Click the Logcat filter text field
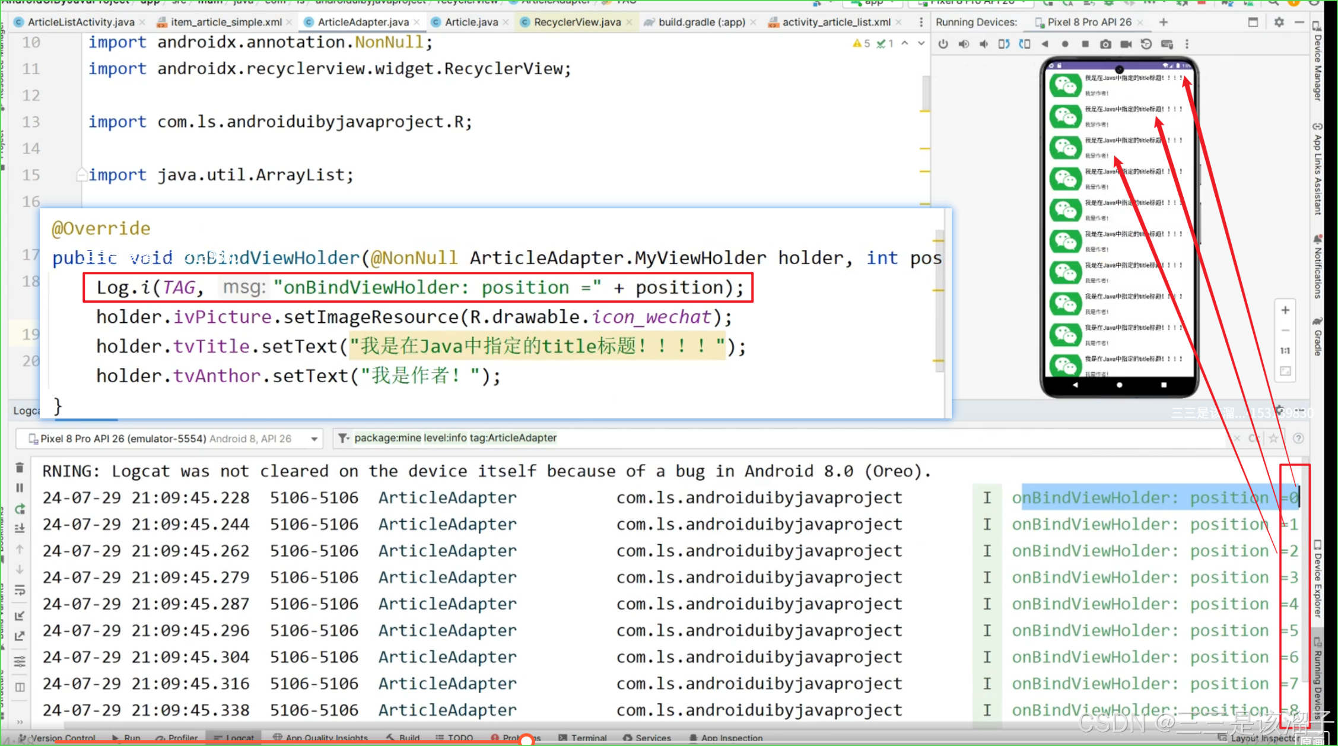Image resolution: width=1338 pixels, height=746 pixels. coord(783,438)
